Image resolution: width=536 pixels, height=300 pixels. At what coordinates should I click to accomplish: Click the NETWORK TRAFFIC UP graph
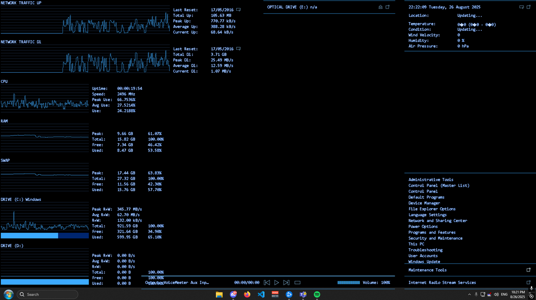pyautogui.click(x=85, y=21)
